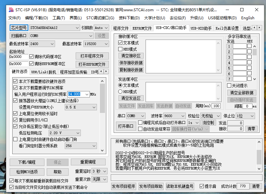Click up arrow in hardware options scrollbar

(x=102, y=81)
